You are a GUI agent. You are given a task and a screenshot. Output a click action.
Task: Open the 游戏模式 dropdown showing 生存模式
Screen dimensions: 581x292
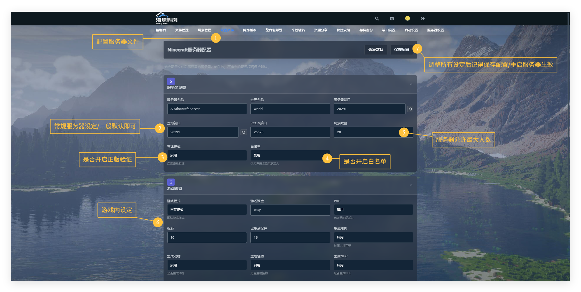pos(207,209)
